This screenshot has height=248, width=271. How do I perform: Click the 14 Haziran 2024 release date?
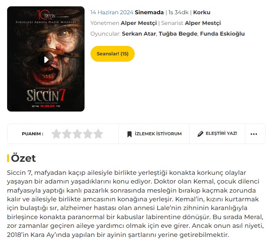pyautogui.click(x=112, y=12)
